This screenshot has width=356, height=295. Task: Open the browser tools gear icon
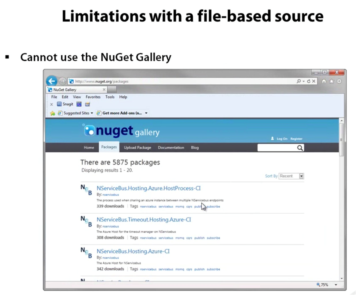pos(339,81)
